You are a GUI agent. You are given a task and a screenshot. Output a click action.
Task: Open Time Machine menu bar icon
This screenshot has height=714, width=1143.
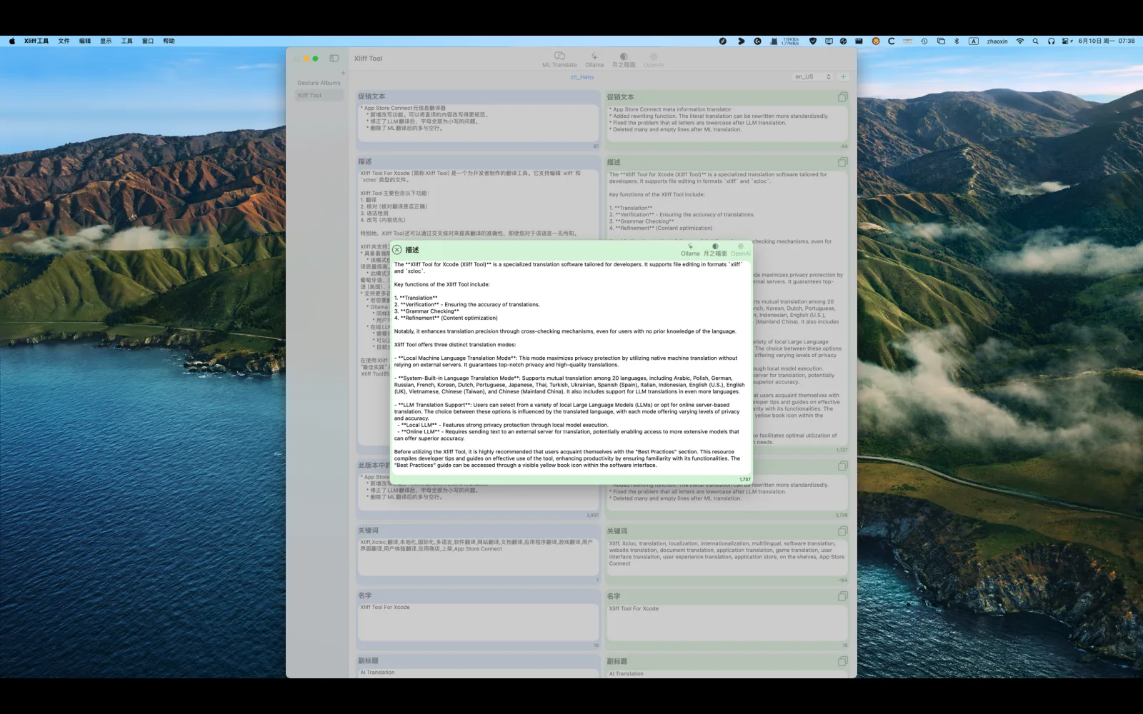[924, 41]
